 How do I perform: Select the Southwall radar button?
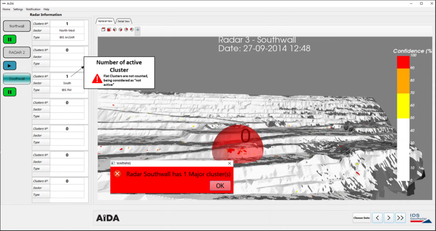[x=17, y=78]
